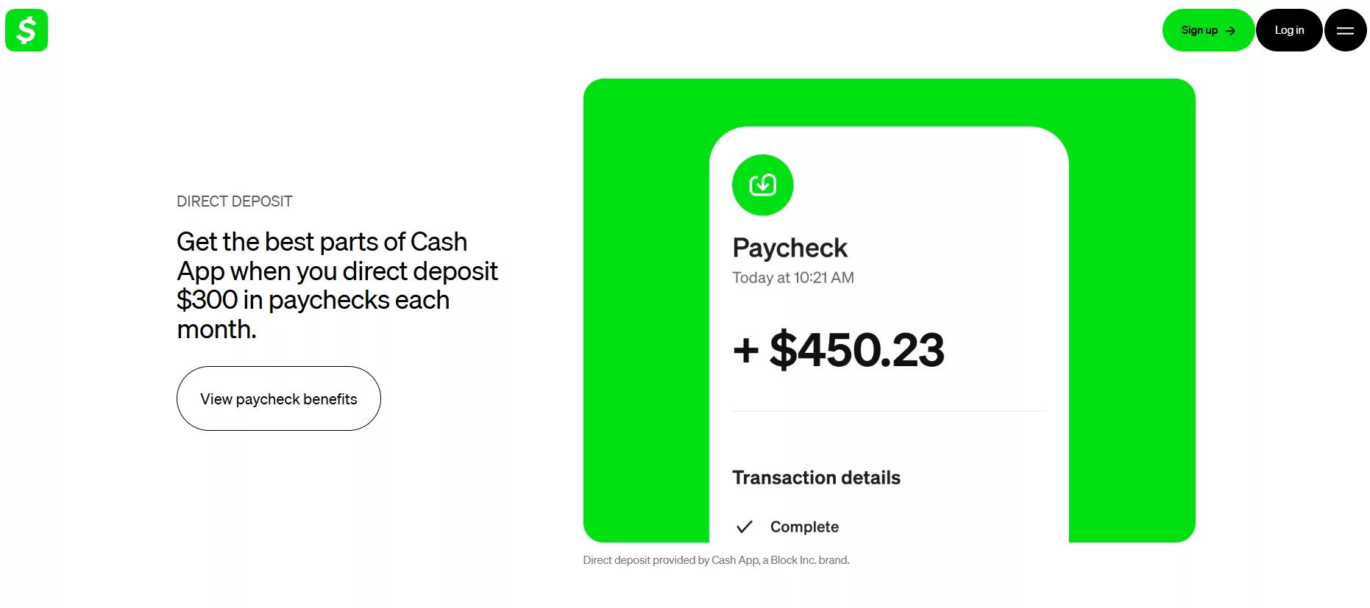The width and height of the screenshot is (1370, 608).
Task: Click the Cash App dollar sign logo
Action: pyautogui.click(x=26, y=30)
